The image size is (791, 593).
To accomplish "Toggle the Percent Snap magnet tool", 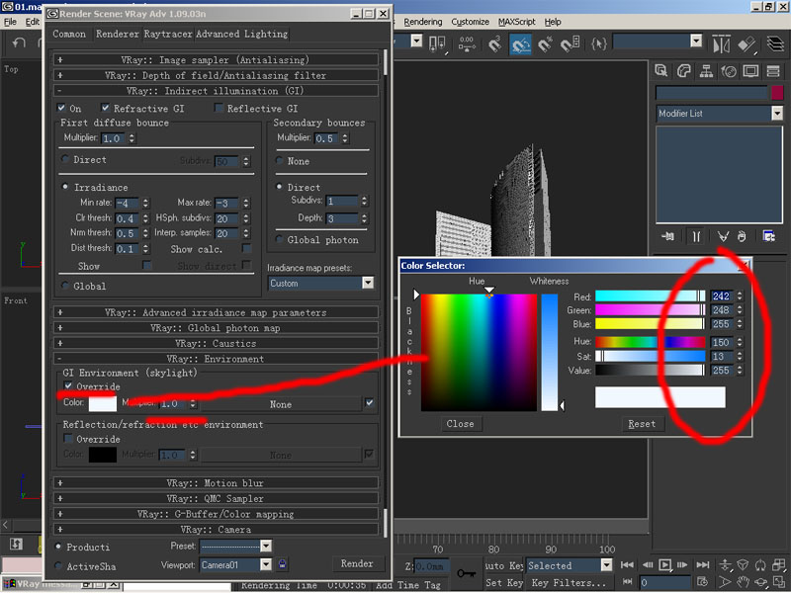I will [x=545, y=44].
